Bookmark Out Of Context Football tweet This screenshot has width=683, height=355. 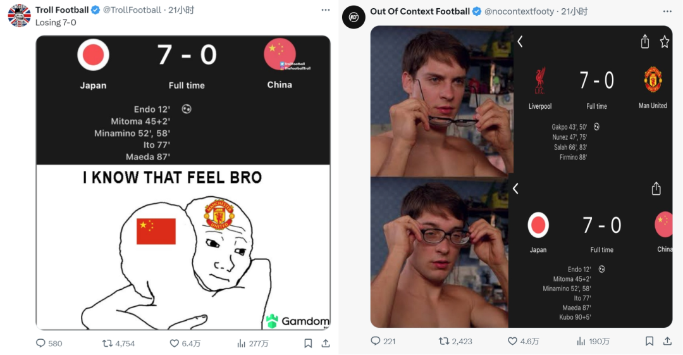[x=649, y=341]
